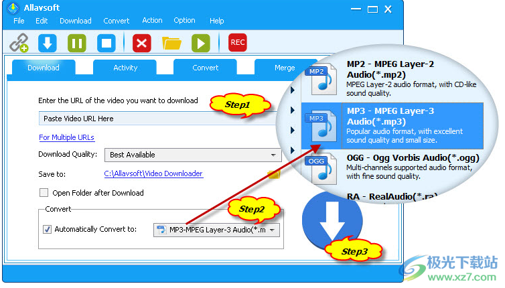Click the Allavsoft app logo
505x288 pixels.
click(x=13, y=8)
